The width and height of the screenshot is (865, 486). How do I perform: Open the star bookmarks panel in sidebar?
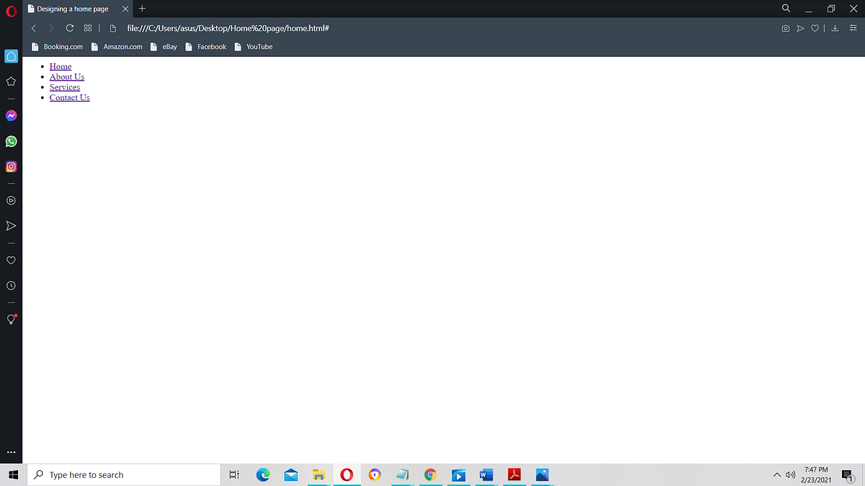[x=11, y=82]
